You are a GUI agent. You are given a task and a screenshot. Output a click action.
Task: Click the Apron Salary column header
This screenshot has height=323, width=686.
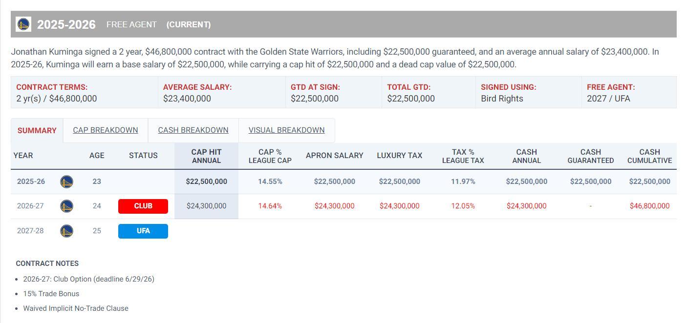click(x=335, y=156)
